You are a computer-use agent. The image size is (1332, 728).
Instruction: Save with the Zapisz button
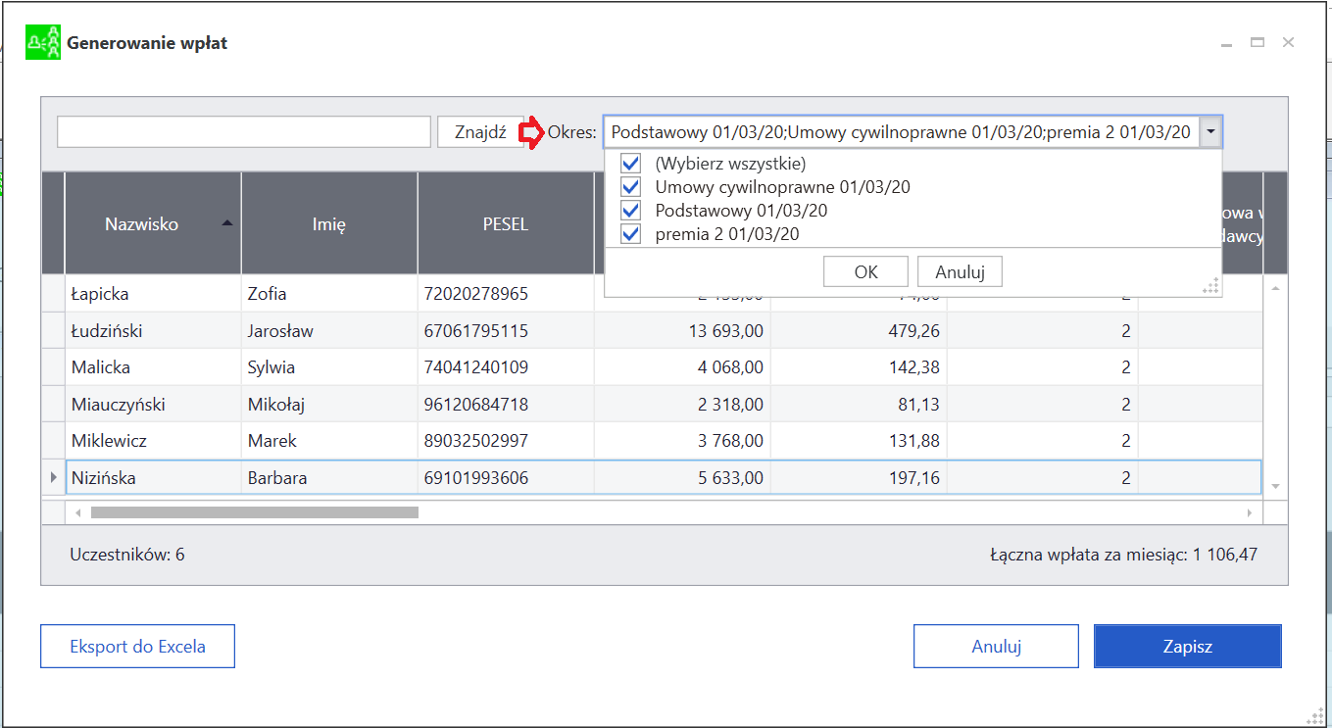click(x=1188, y=647)
